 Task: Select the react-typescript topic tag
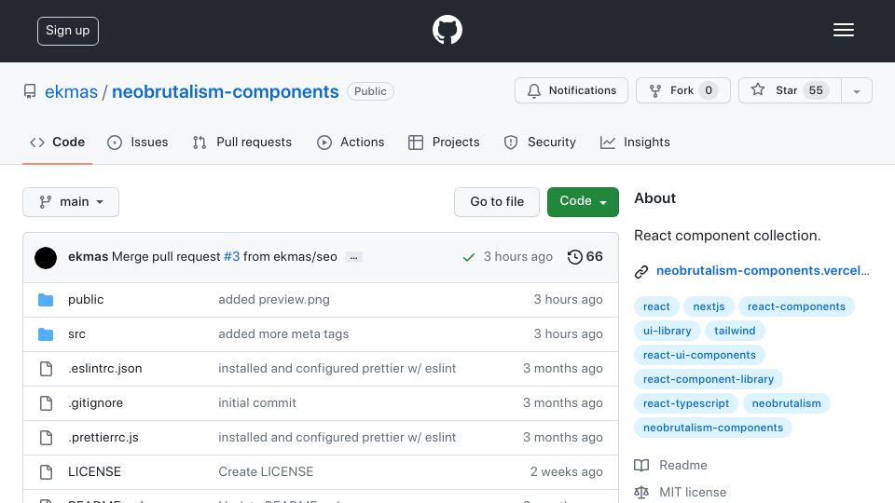coord(686,403)
